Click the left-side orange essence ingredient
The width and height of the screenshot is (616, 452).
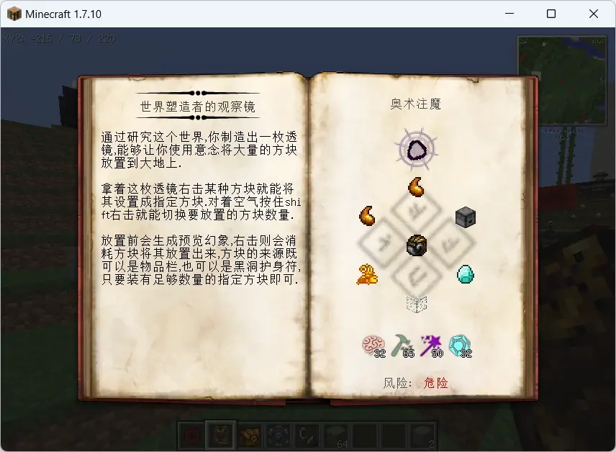(x=367, y=216)
